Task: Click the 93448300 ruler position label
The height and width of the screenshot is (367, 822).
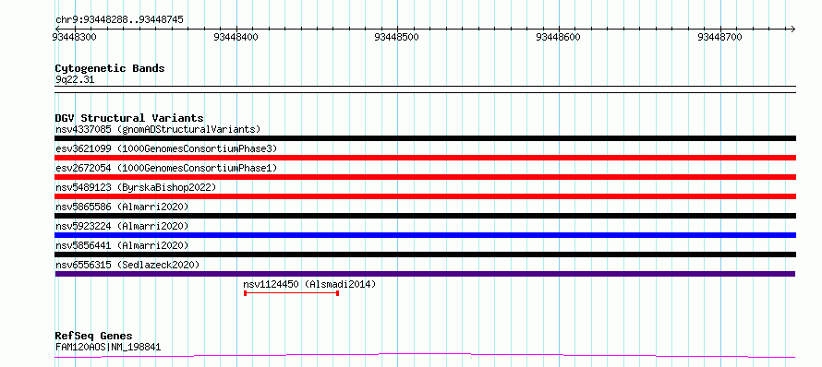Action: coord(74,37)
